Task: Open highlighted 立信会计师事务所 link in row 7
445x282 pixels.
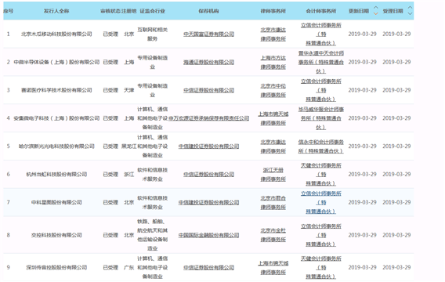Action: coord(321,202)
